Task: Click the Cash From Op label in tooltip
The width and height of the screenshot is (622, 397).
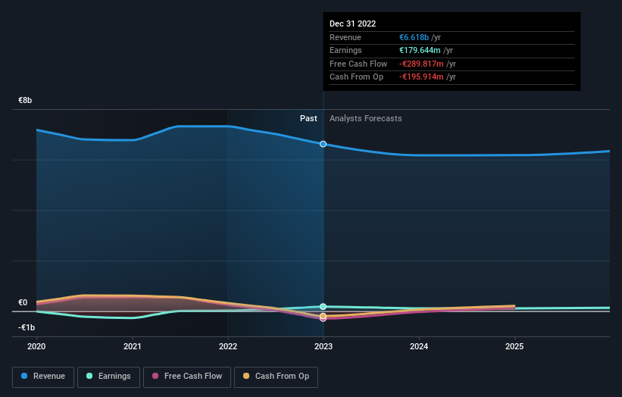Action: coord(357,77)
